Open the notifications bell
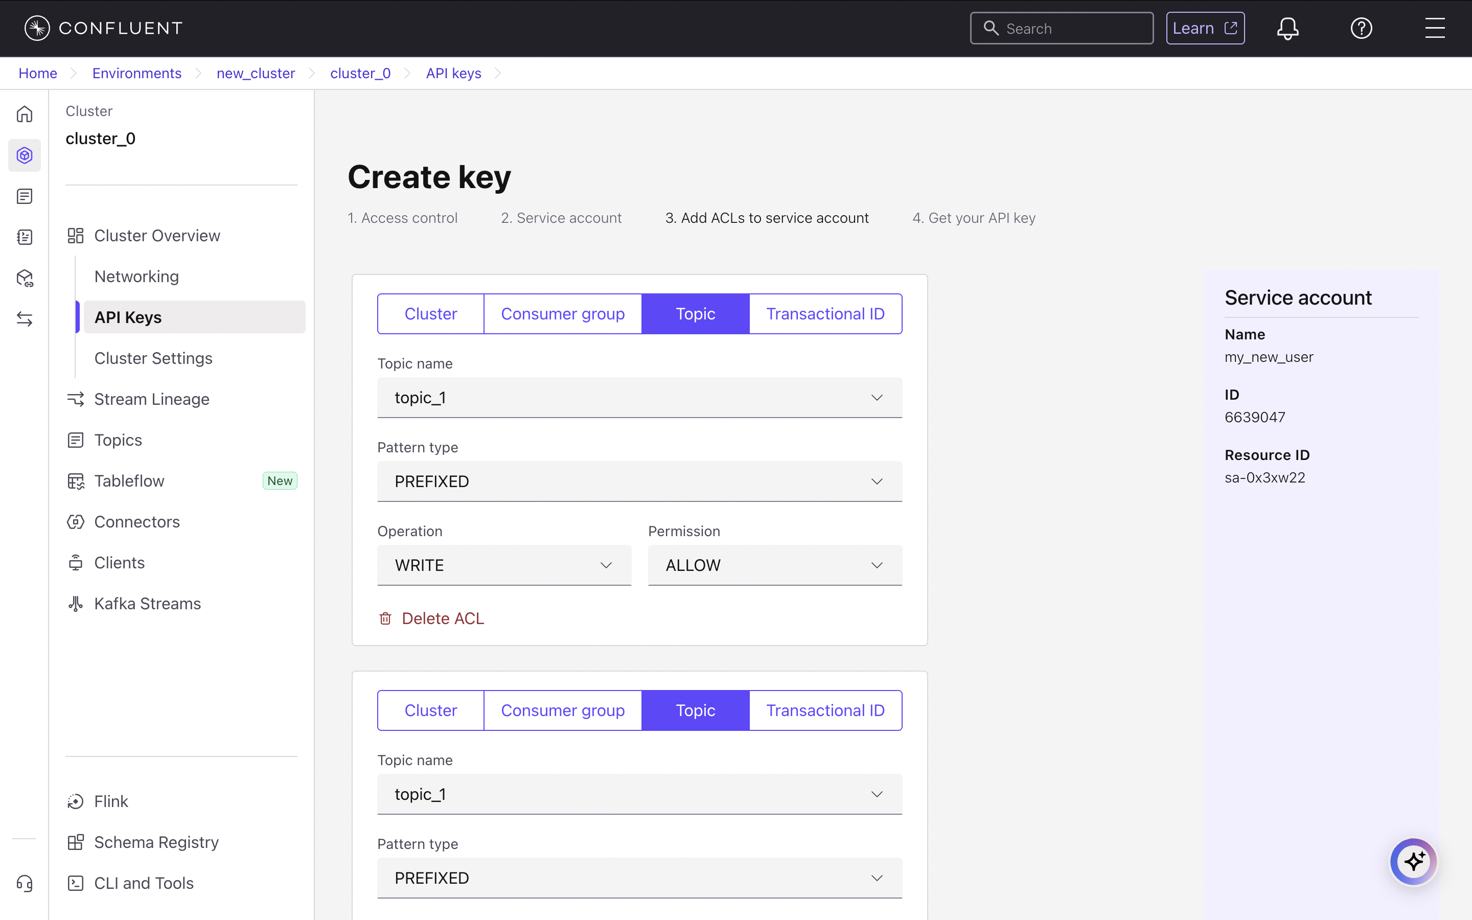The image size is (1472, 920). pyautogui.click(x=1287, y=28)
